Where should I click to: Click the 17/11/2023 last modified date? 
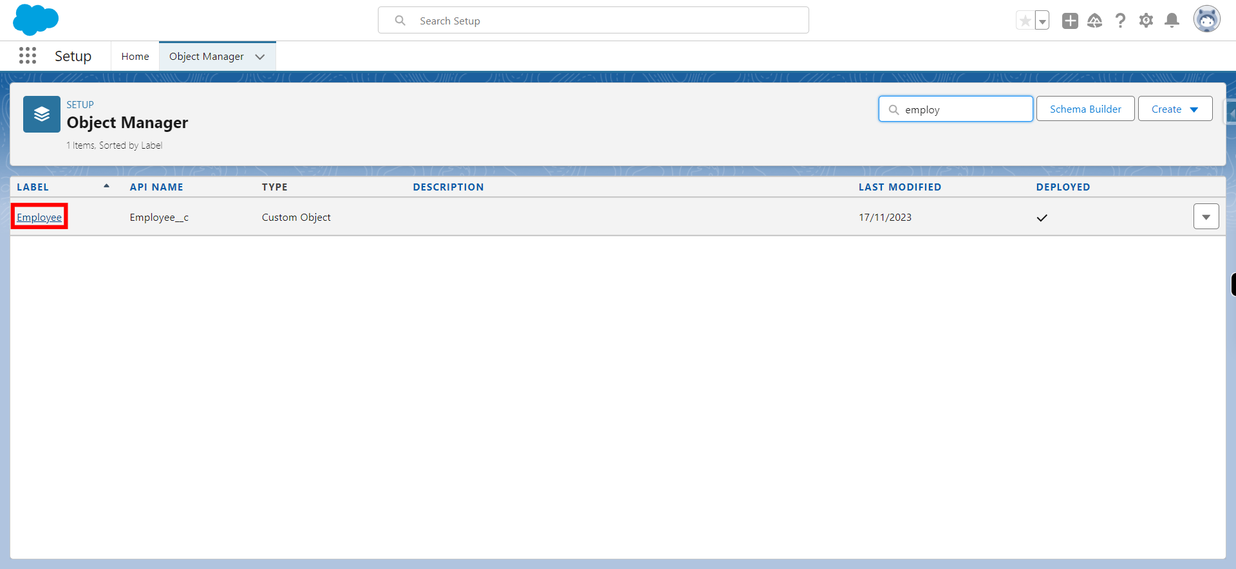tap(885, 218)
